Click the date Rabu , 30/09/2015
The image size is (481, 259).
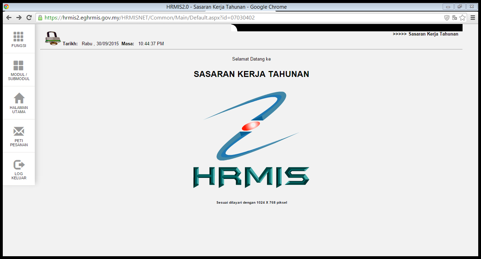100,44
